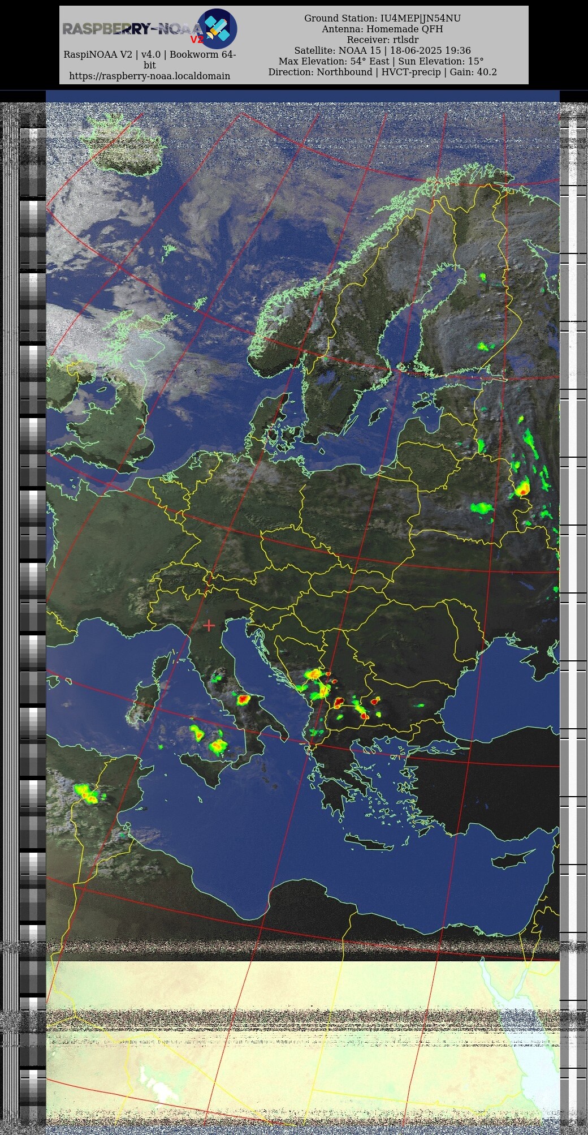
Task: Select the 'Antenna: Homemade QFH' line
Action: pos(383,29)
